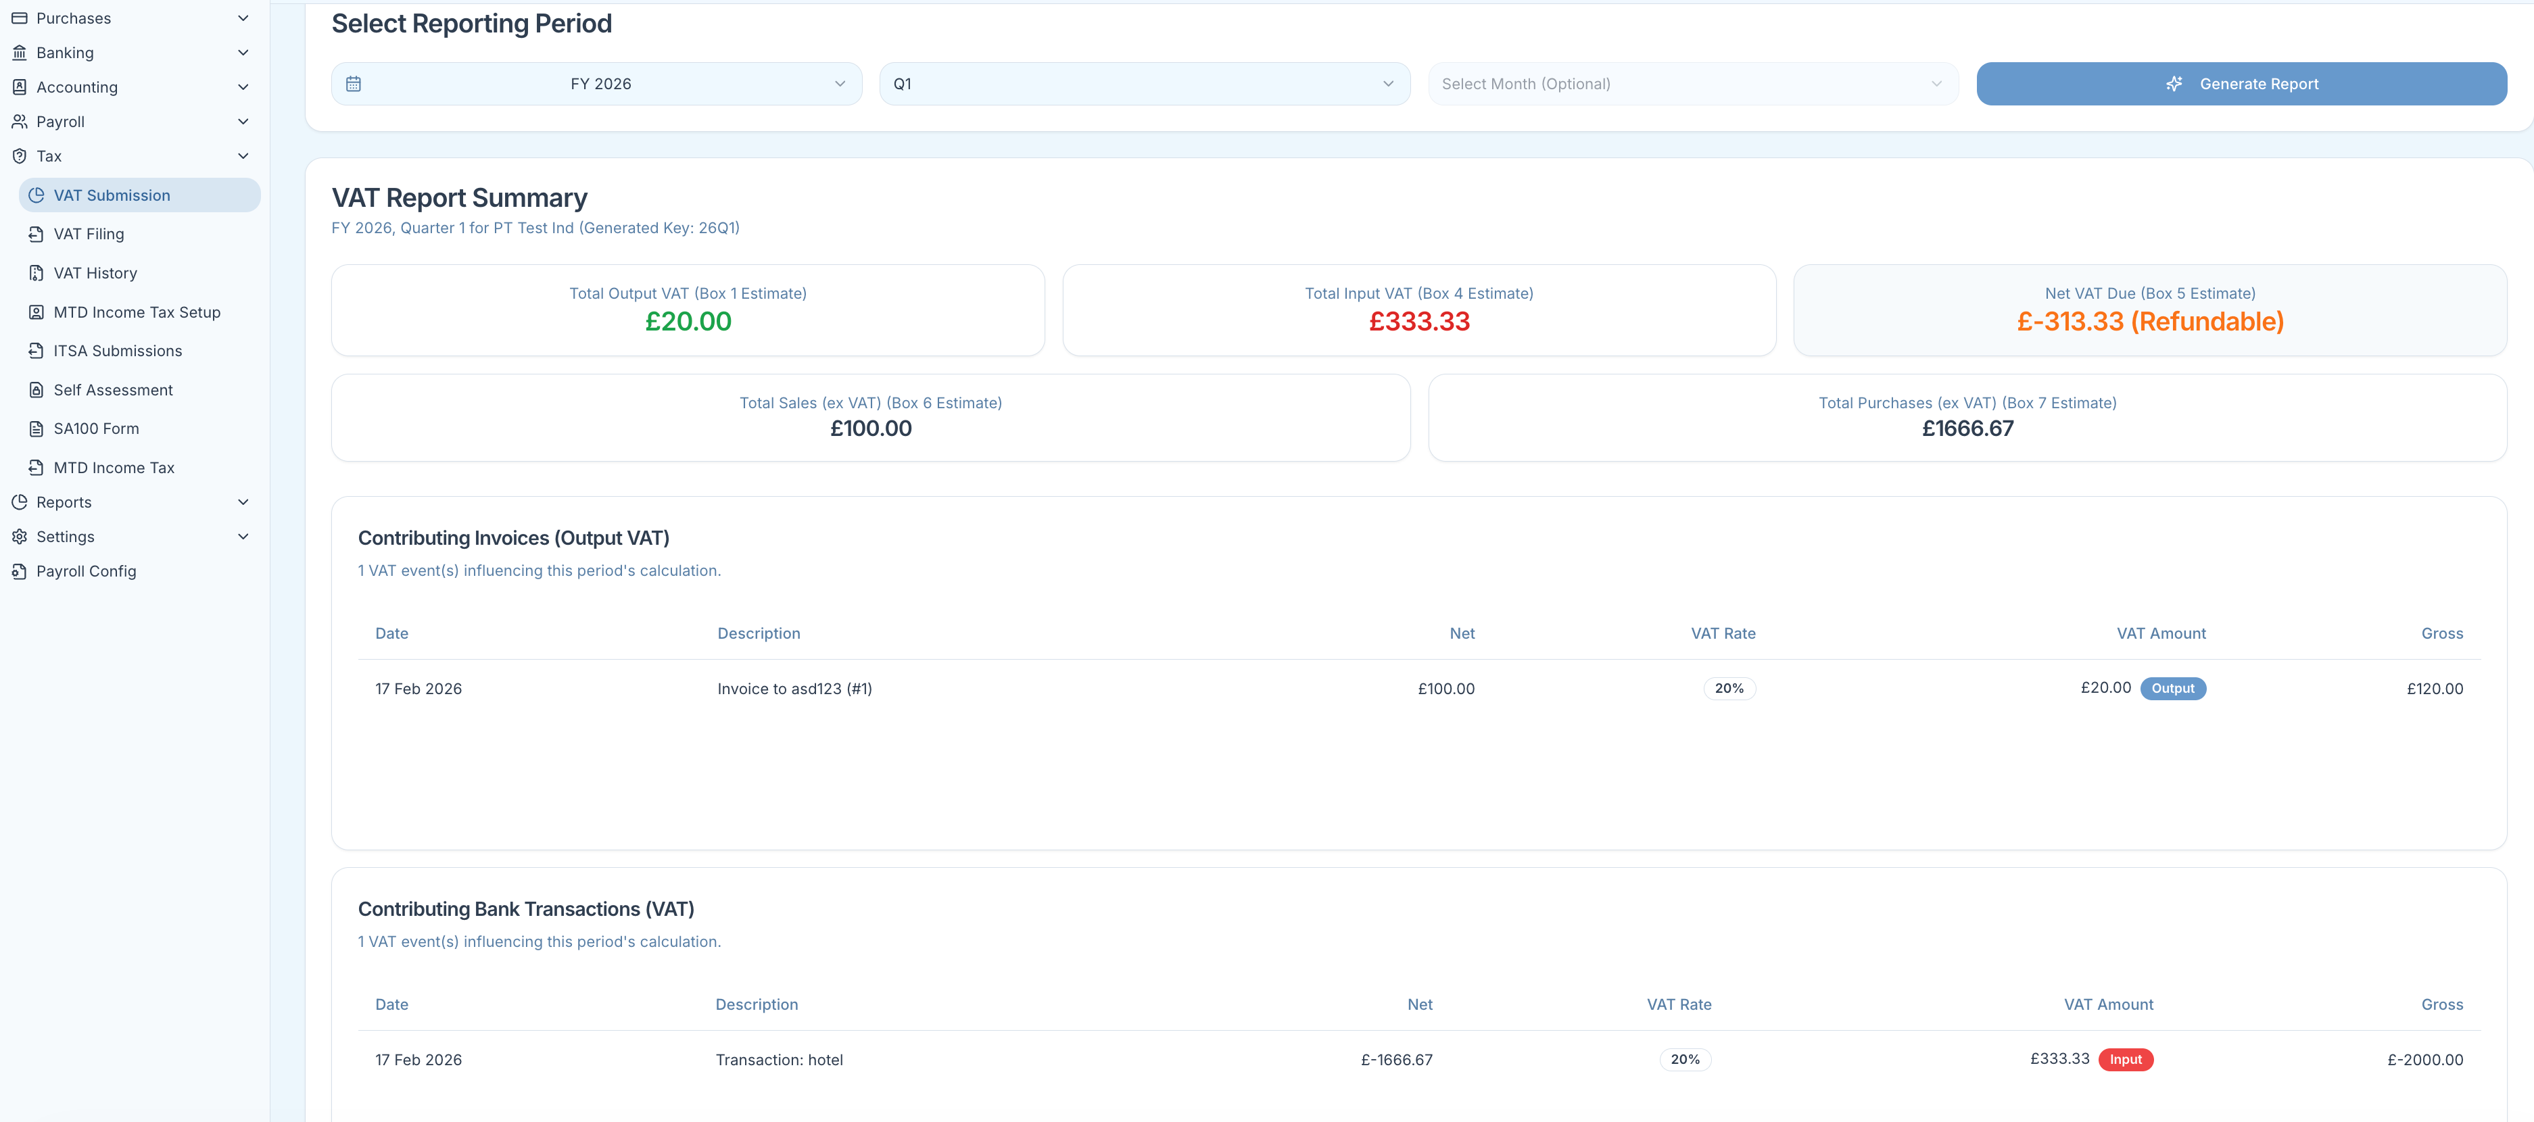
Task: Open the Select Month dropdown
Action: (x=1691, y=84)
